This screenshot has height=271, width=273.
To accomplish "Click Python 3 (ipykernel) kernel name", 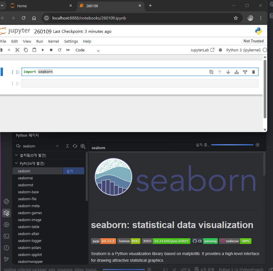I will click(243, 50).
